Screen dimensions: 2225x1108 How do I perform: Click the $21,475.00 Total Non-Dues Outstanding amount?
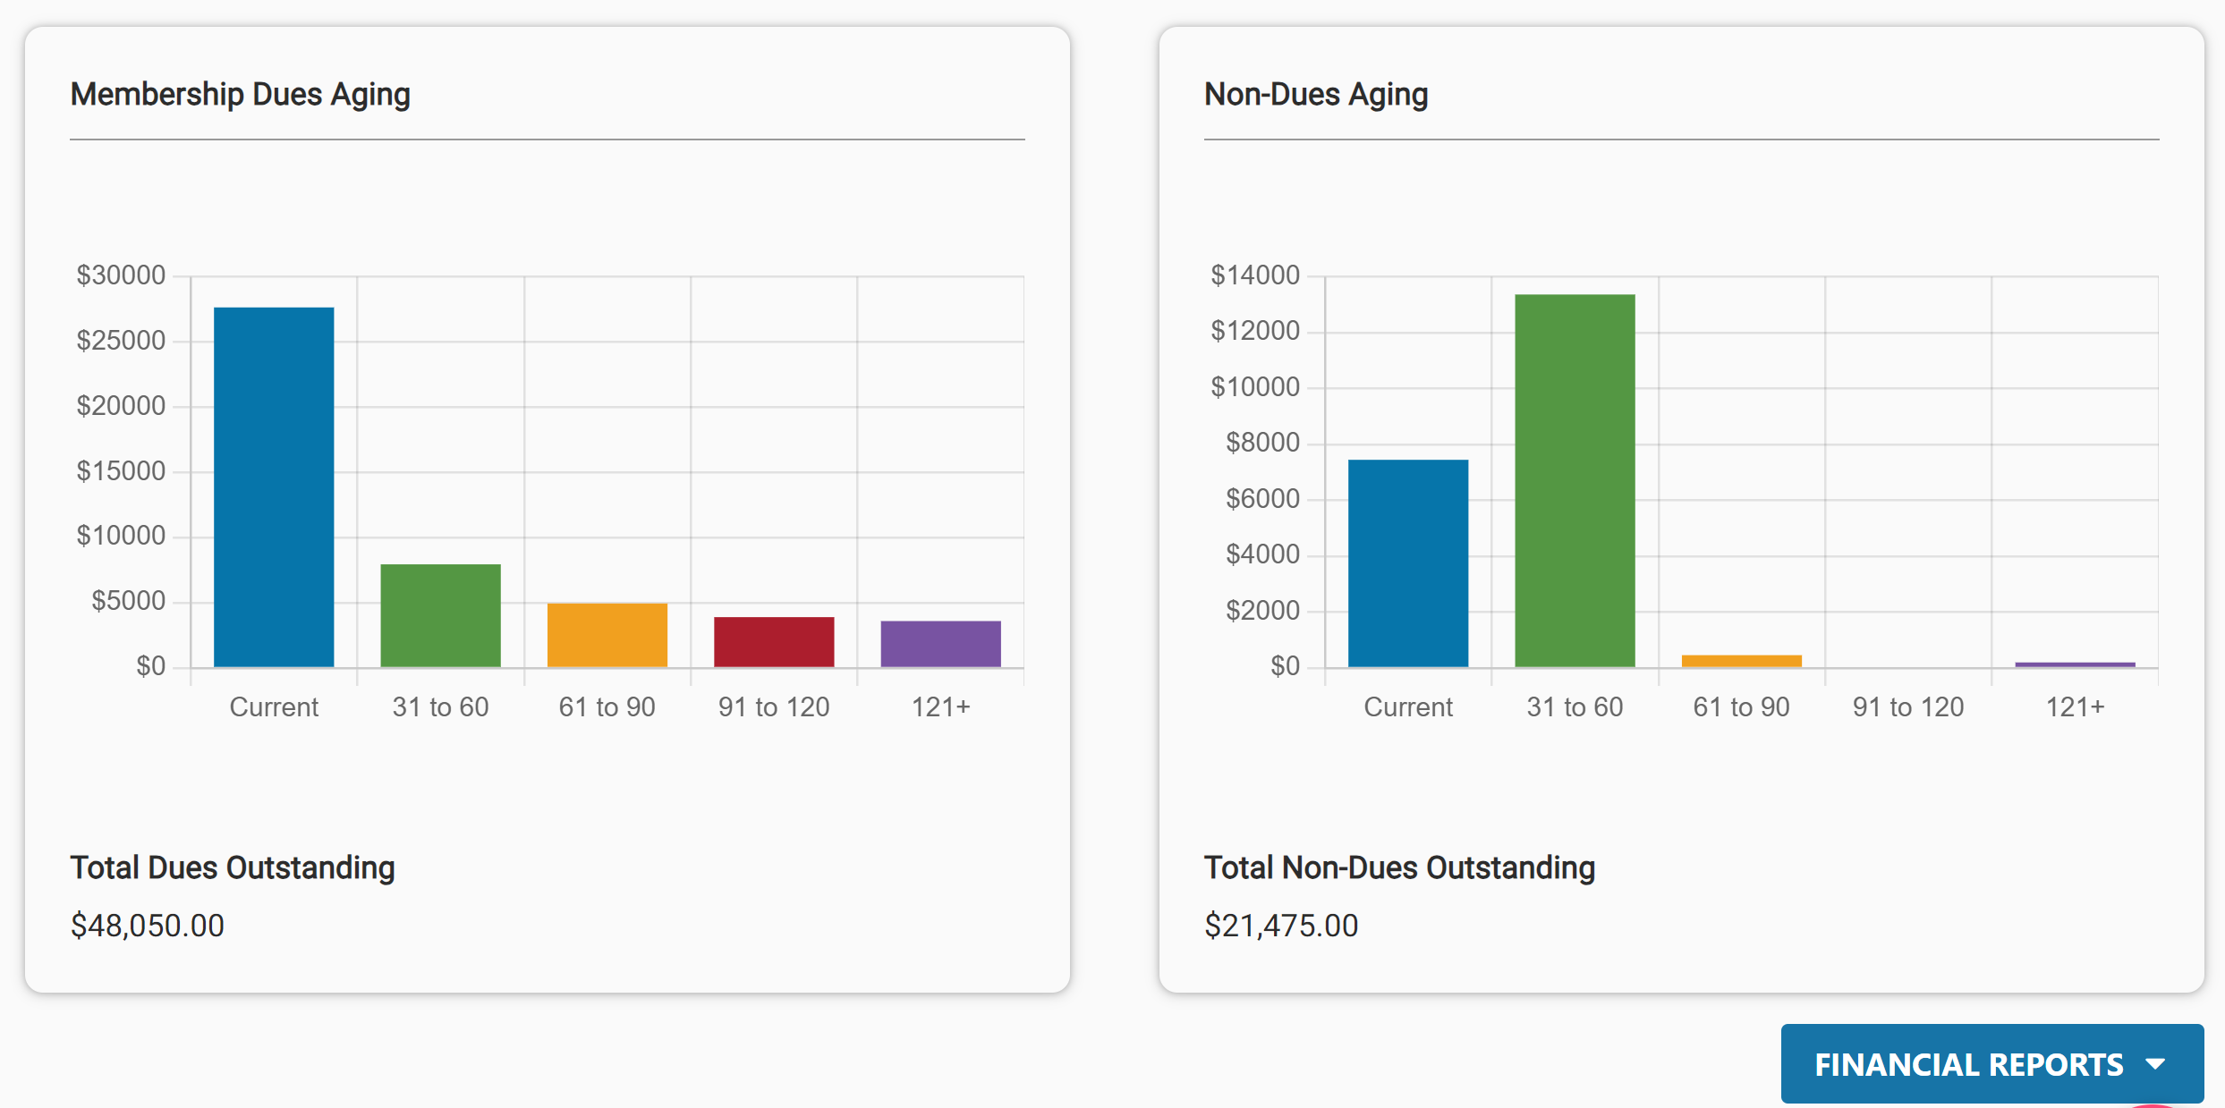(x=1281, y=926)
